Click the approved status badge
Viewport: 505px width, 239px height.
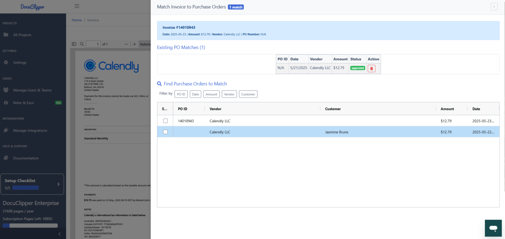coord(358,68)
